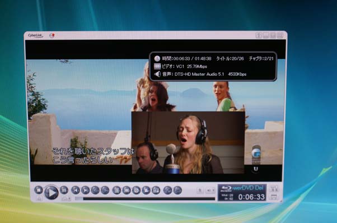337x223 pixels.
Task: Click the large round Play button
Action: pyautogui.click(x=51, y=192)
